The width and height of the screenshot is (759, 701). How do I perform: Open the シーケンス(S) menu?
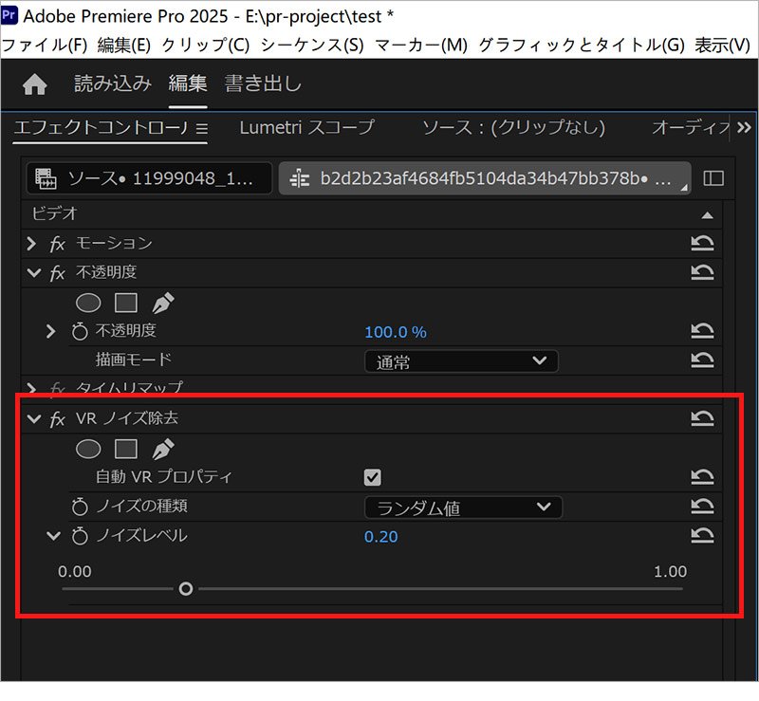tap(312, 45)
